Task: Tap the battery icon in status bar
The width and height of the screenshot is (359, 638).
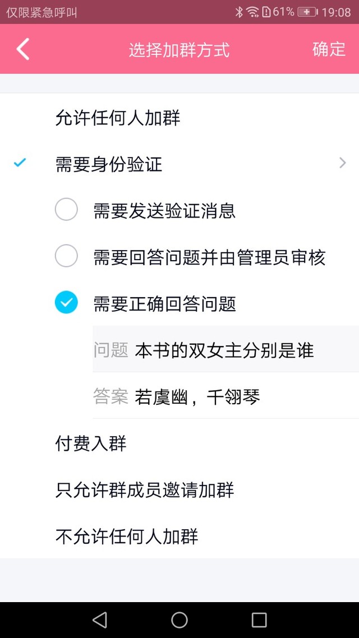Action: (x=308, y=12)
